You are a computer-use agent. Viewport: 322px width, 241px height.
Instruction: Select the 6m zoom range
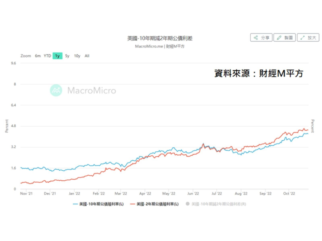point(38,56)
